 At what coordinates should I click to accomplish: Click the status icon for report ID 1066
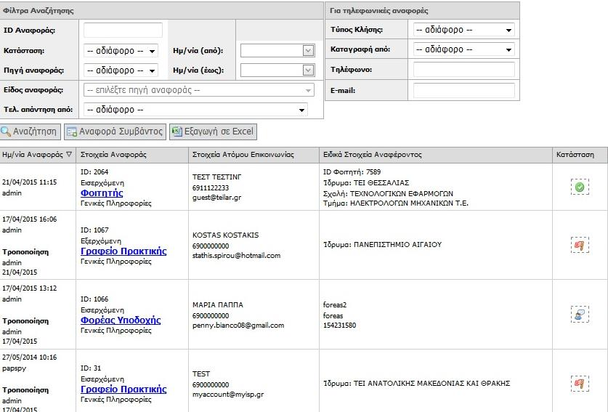pos(580,314)
